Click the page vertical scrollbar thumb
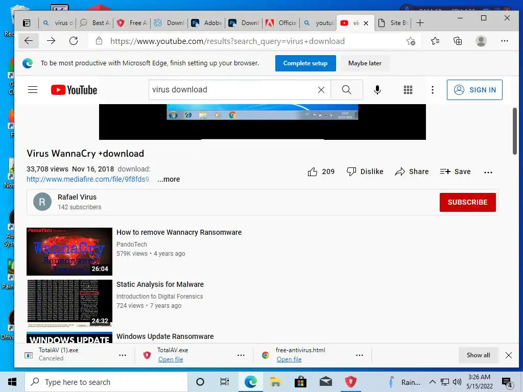Image resolution: width=523 pixels, height=392 pixels. coord(515,131)
